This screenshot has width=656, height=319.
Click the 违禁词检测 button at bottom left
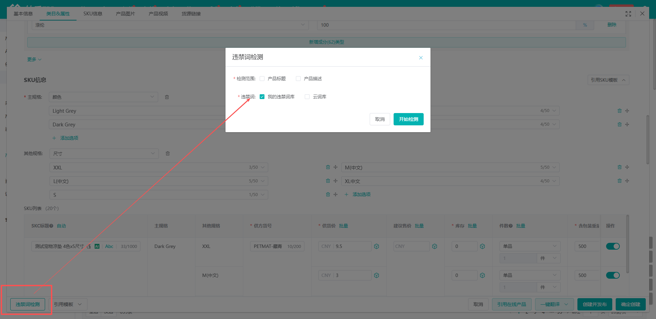click(x=28, y=304)
